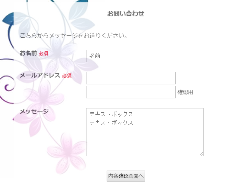Click the purple spiral swirl decoration
Screen dimensions: 249x185
7,86
